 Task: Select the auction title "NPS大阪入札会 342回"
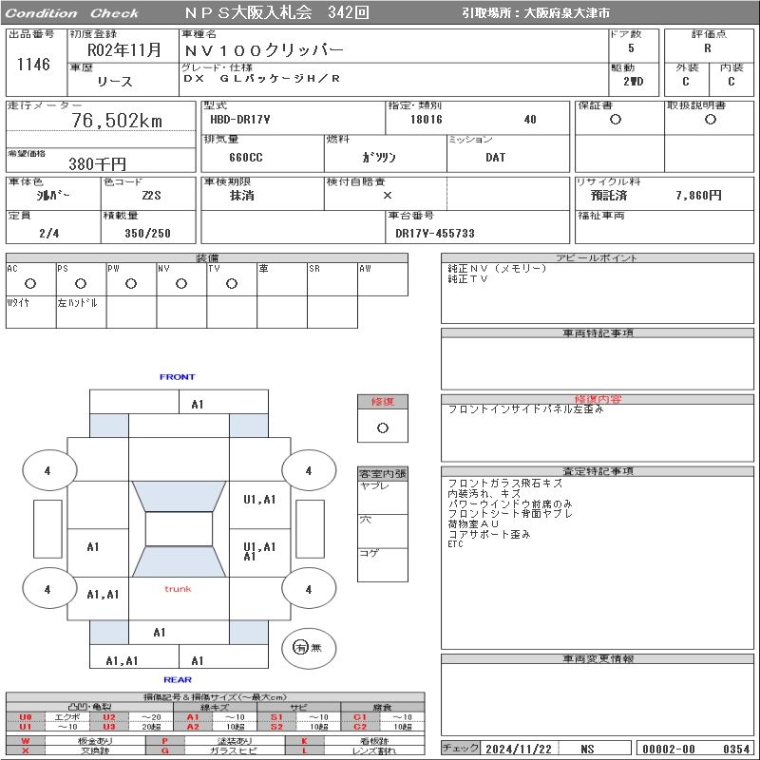(x=276, y=12)
